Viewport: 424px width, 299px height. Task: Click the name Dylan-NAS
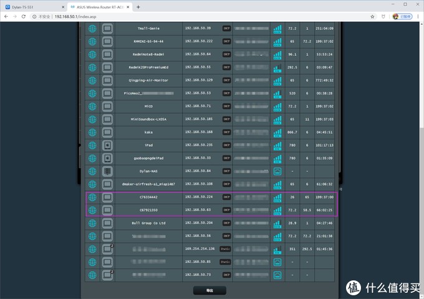coord(148,171)
